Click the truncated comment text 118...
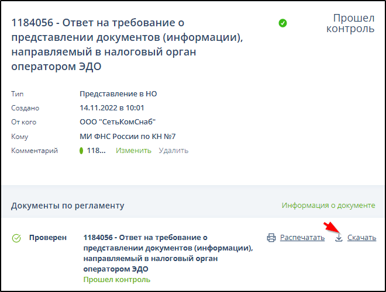Viewport: 386px width, 292px height. (96, 151)
